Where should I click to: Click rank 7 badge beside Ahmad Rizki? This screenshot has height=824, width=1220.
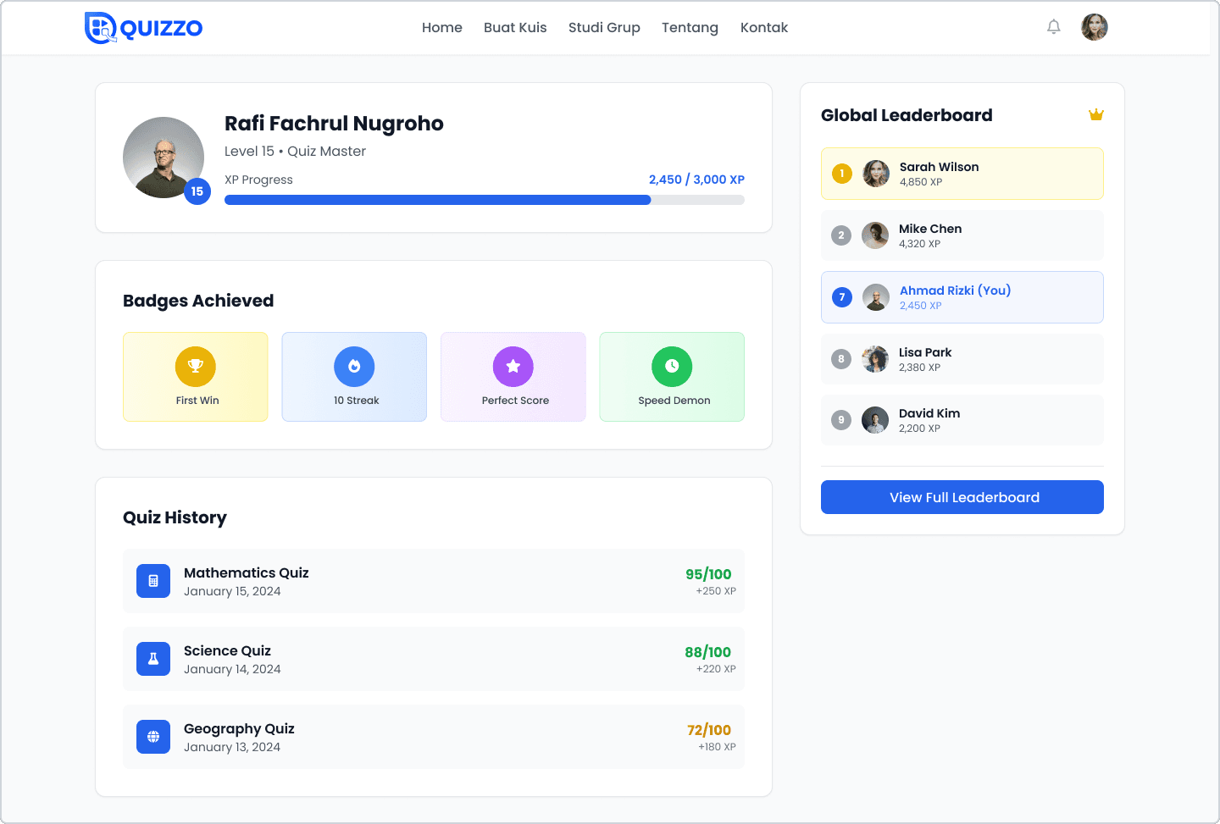coord(841,297)
